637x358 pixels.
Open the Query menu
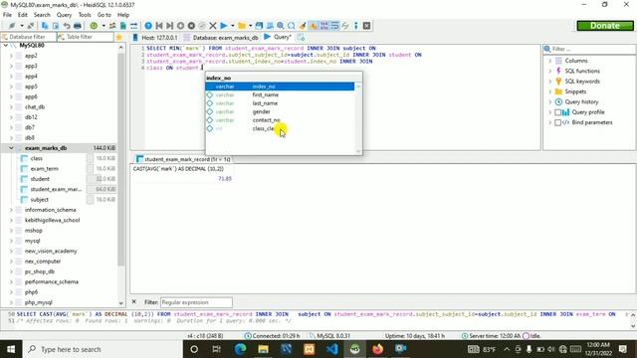point(64,15)
